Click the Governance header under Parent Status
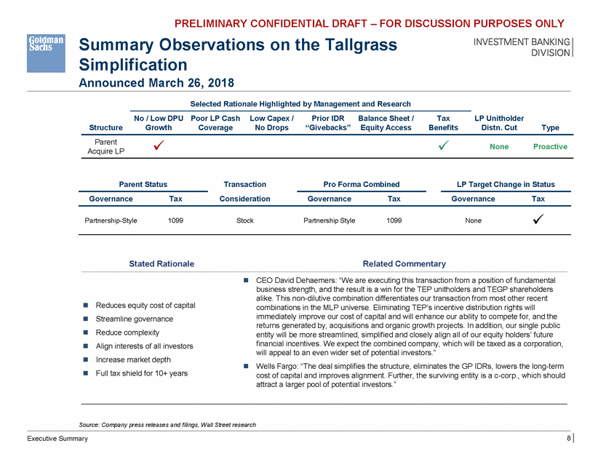The height and width of the screenshot is (462, 598). click(111, 199)
